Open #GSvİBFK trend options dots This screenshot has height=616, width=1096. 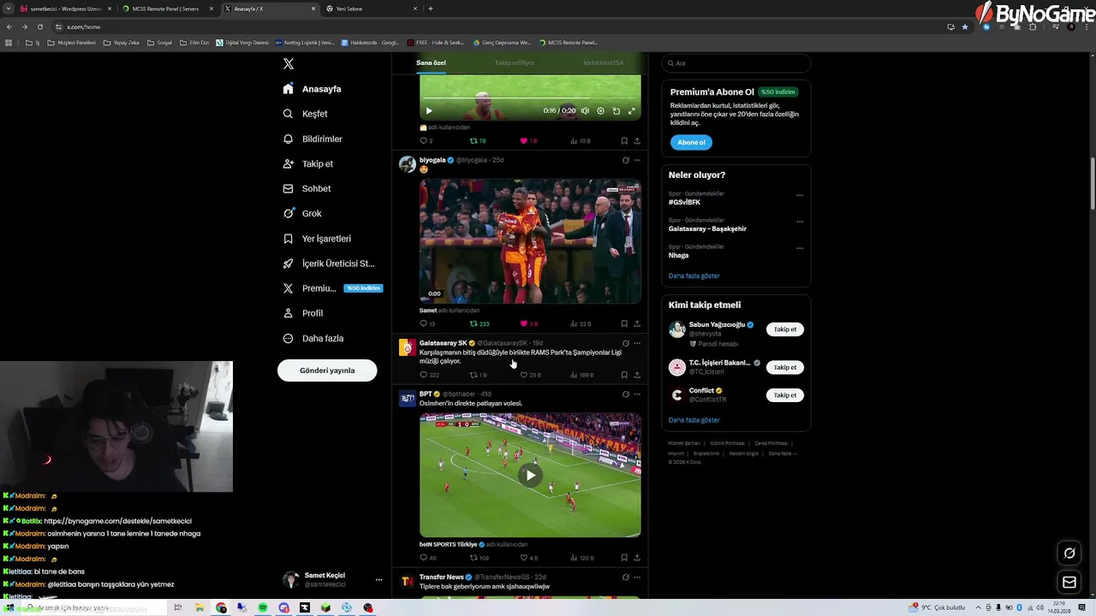coord(800,195)
